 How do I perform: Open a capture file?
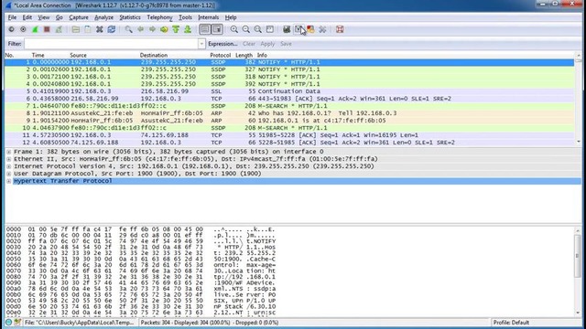[x=76, y=29]
